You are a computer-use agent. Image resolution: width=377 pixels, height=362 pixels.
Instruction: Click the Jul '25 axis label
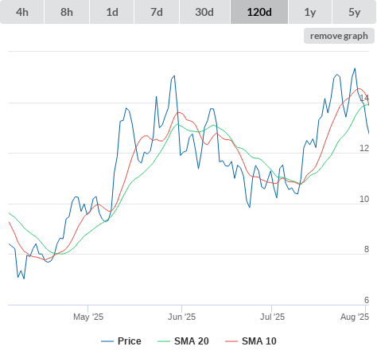click(272, 317)
